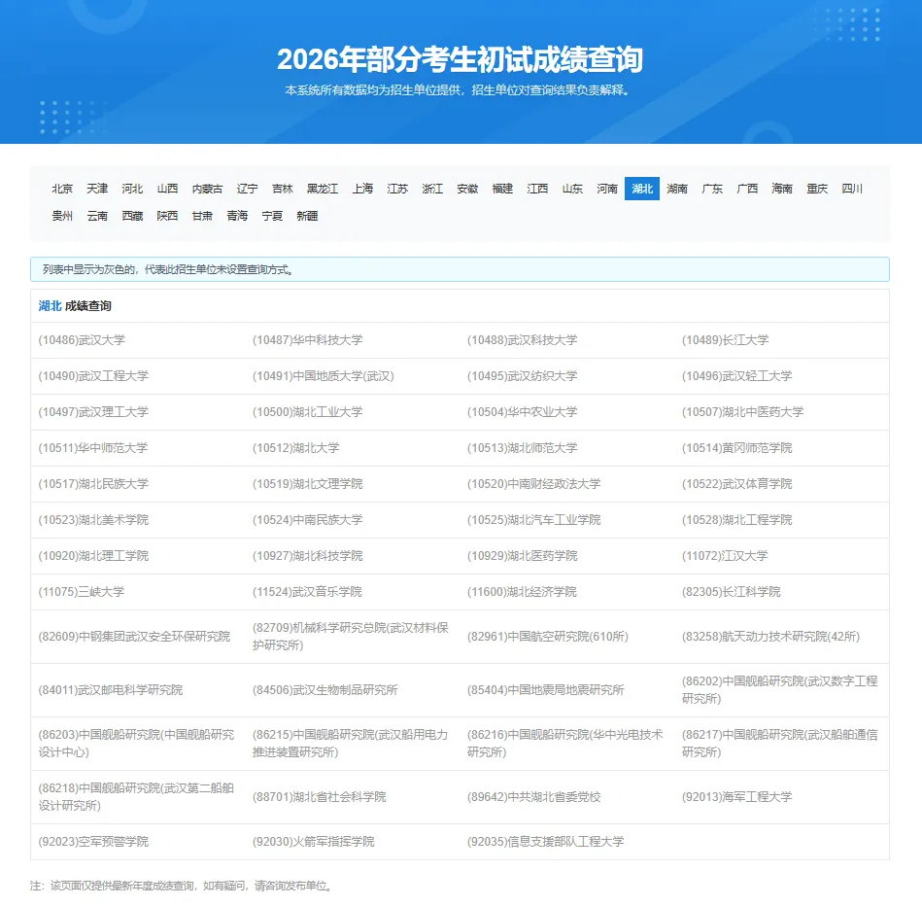Click (10523)湖北美术学院 entry
Image resolution: width=922 pixels, height=906 pixels.
point(93,519)
